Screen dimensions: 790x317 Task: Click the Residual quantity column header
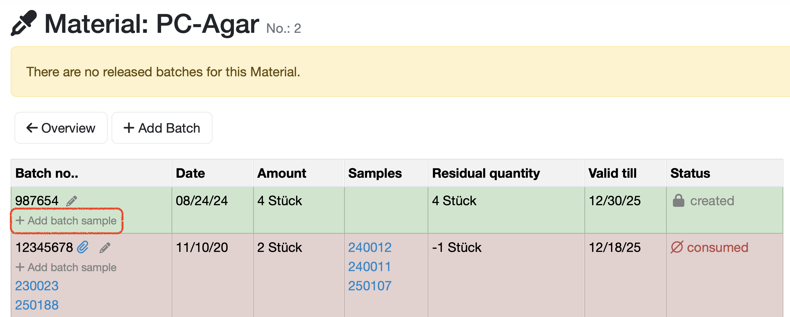click(486, 173)
